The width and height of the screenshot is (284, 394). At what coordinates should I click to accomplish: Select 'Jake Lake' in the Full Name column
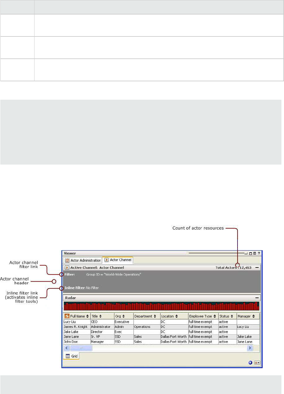(77, 332)
